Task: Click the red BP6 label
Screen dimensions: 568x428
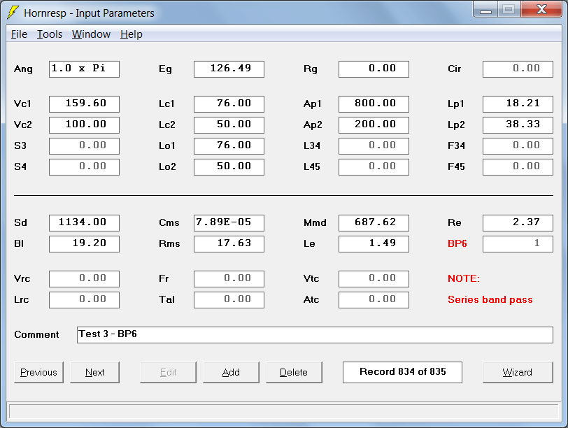Action: click(457, 243)
